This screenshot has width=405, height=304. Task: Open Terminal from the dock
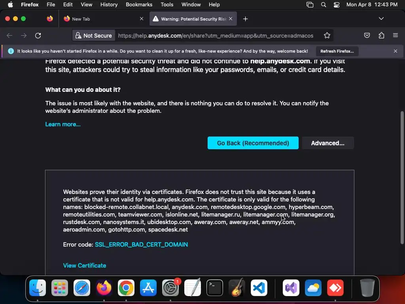point(215,288)
